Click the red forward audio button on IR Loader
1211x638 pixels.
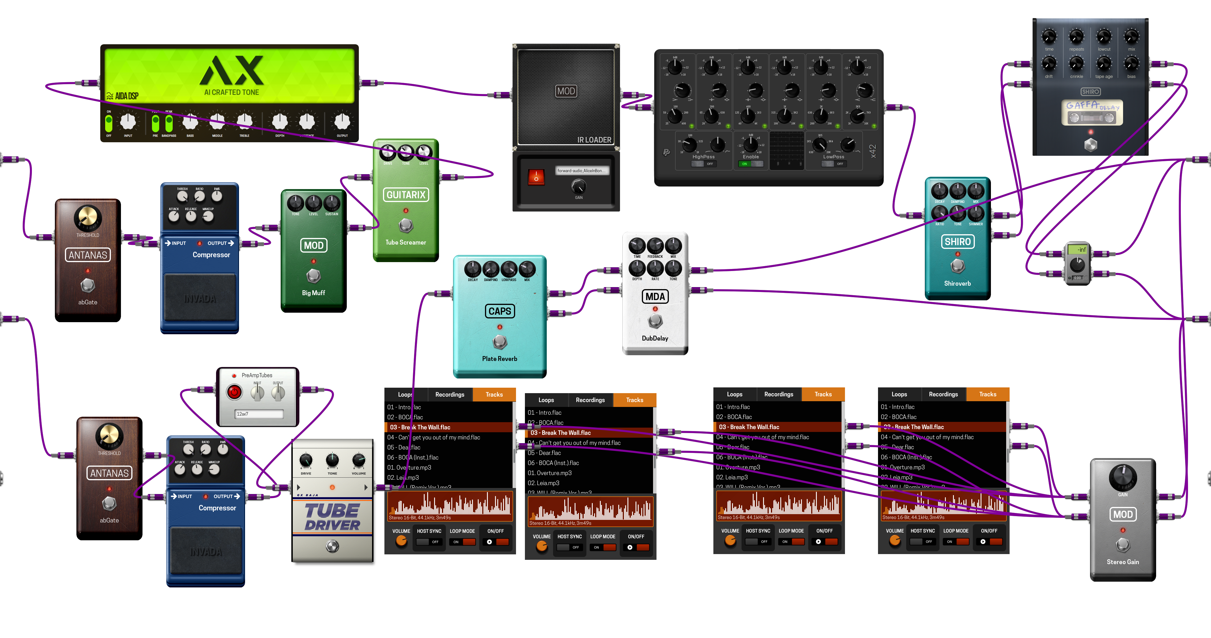point(535,173)
